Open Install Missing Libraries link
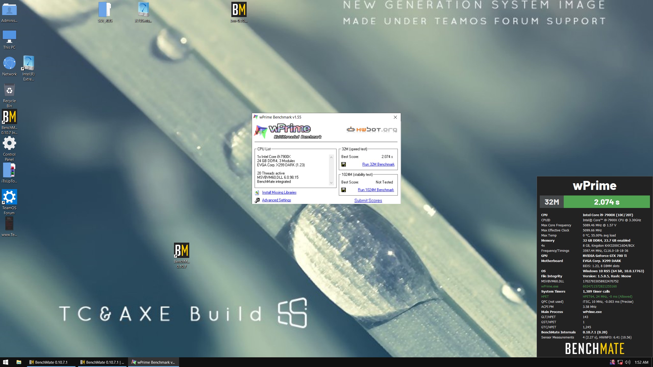Viewport: 653px width, 367px height. 279,192
